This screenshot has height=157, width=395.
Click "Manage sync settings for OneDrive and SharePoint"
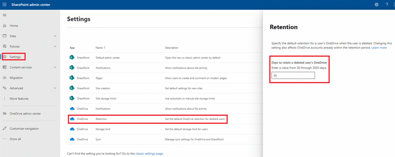194,139
